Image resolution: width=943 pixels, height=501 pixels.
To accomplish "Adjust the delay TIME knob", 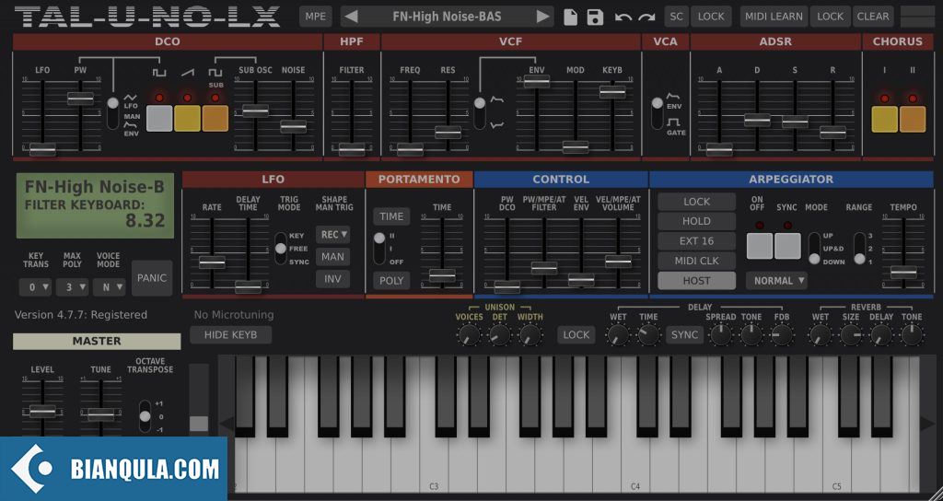I will coord(648,335).
